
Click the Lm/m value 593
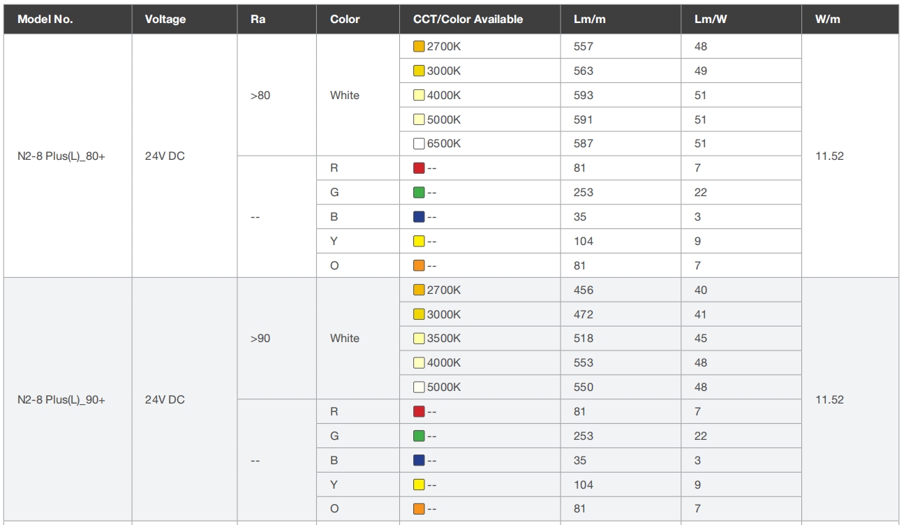click(x=583, y=95)
